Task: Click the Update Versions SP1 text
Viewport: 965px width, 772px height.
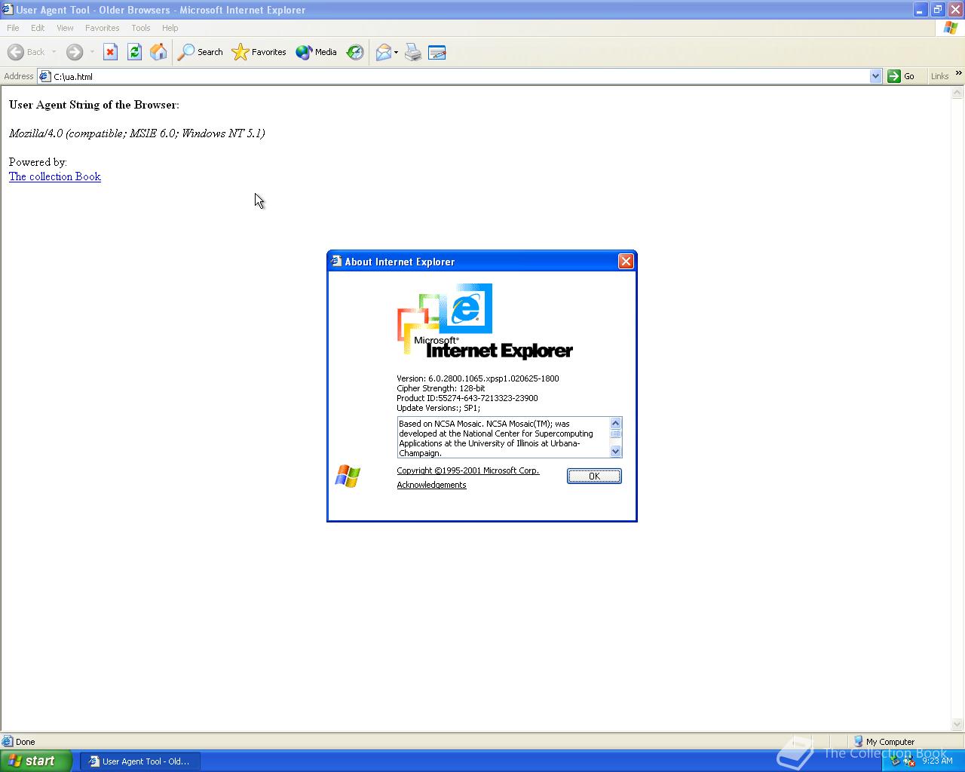Action: 438,408
